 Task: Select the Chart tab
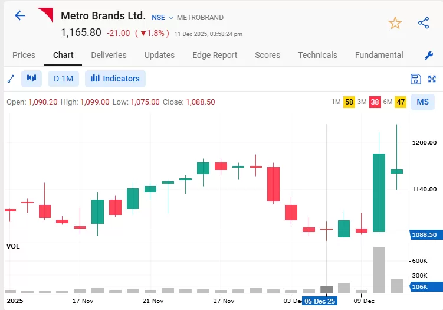click(63, 55)
